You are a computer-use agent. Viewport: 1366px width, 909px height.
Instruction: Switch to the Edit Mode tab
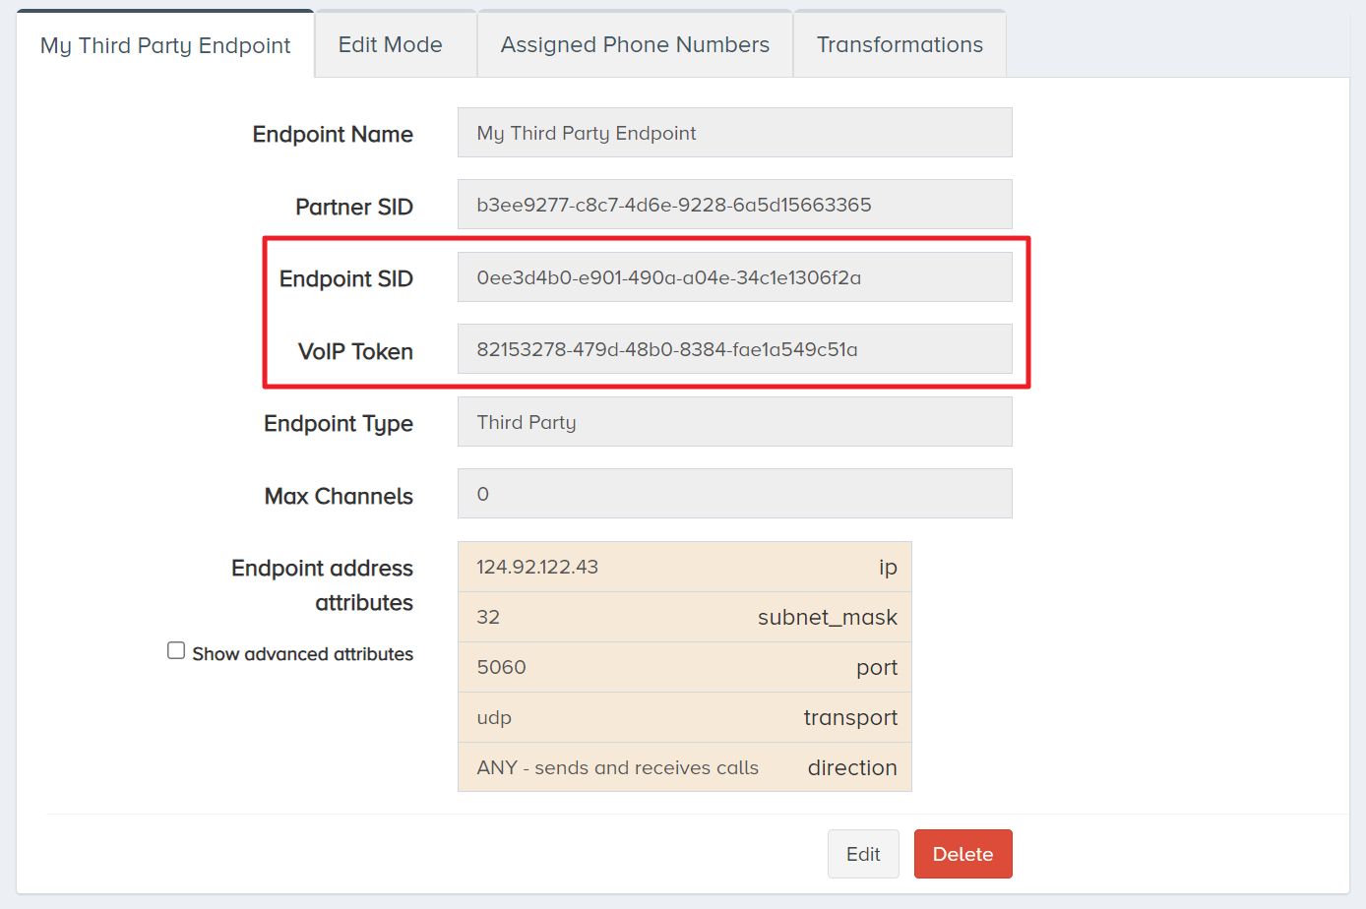pos(390,45)
